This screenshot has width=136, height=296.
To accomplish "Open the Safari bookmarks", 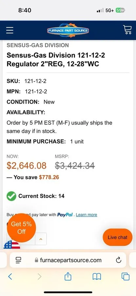I will 97,277.
